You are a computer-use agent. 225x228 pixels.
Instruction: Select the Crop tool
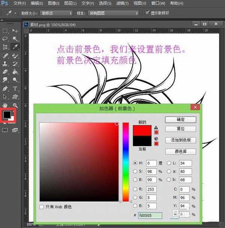(5, 47)
